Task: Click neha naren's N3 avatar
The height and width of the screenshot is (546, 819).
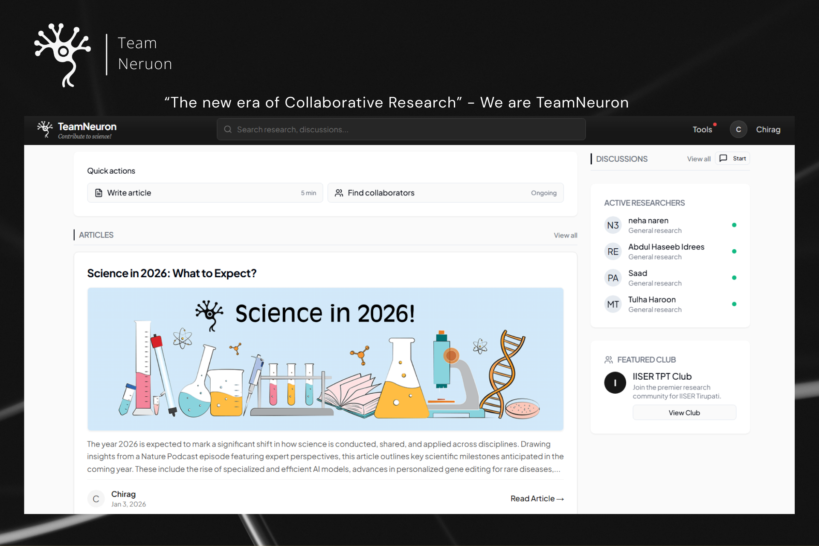Action: click(x=613, y=225)
